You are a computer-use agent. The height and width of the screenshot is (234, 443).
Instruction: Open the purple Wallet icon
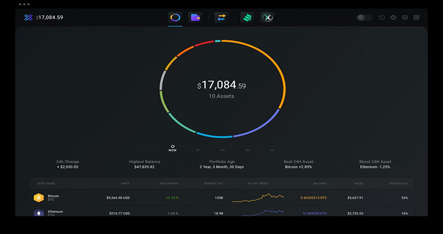point(195,18)
